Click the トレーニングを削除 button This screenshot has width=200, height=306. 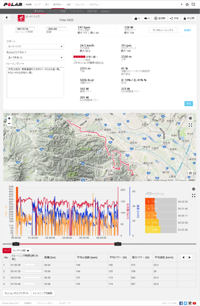(43, 293)
